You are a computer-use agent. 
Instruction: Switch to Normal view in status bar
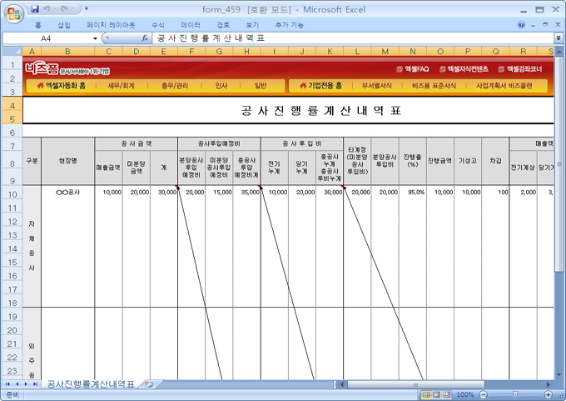(x=425, y=394)
